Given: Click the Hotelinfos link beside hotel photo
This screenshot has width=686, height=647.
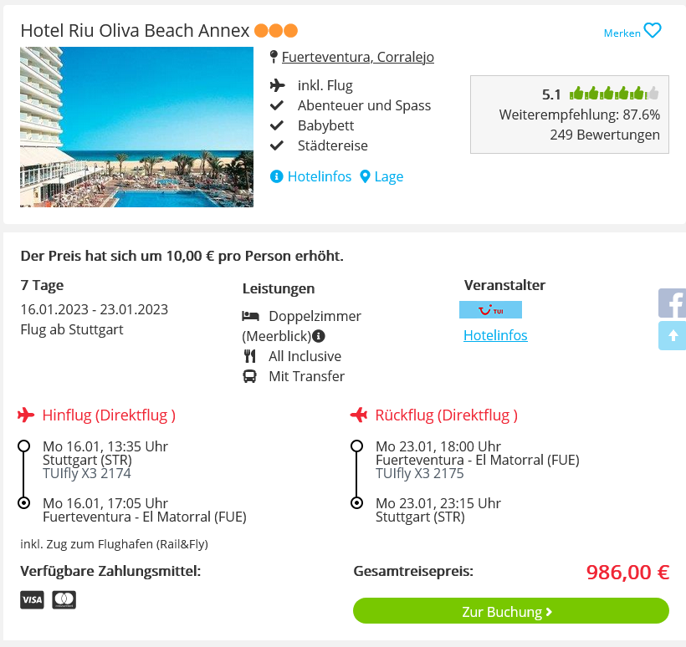Looking at the screenshot, I should tap(320, 176).
